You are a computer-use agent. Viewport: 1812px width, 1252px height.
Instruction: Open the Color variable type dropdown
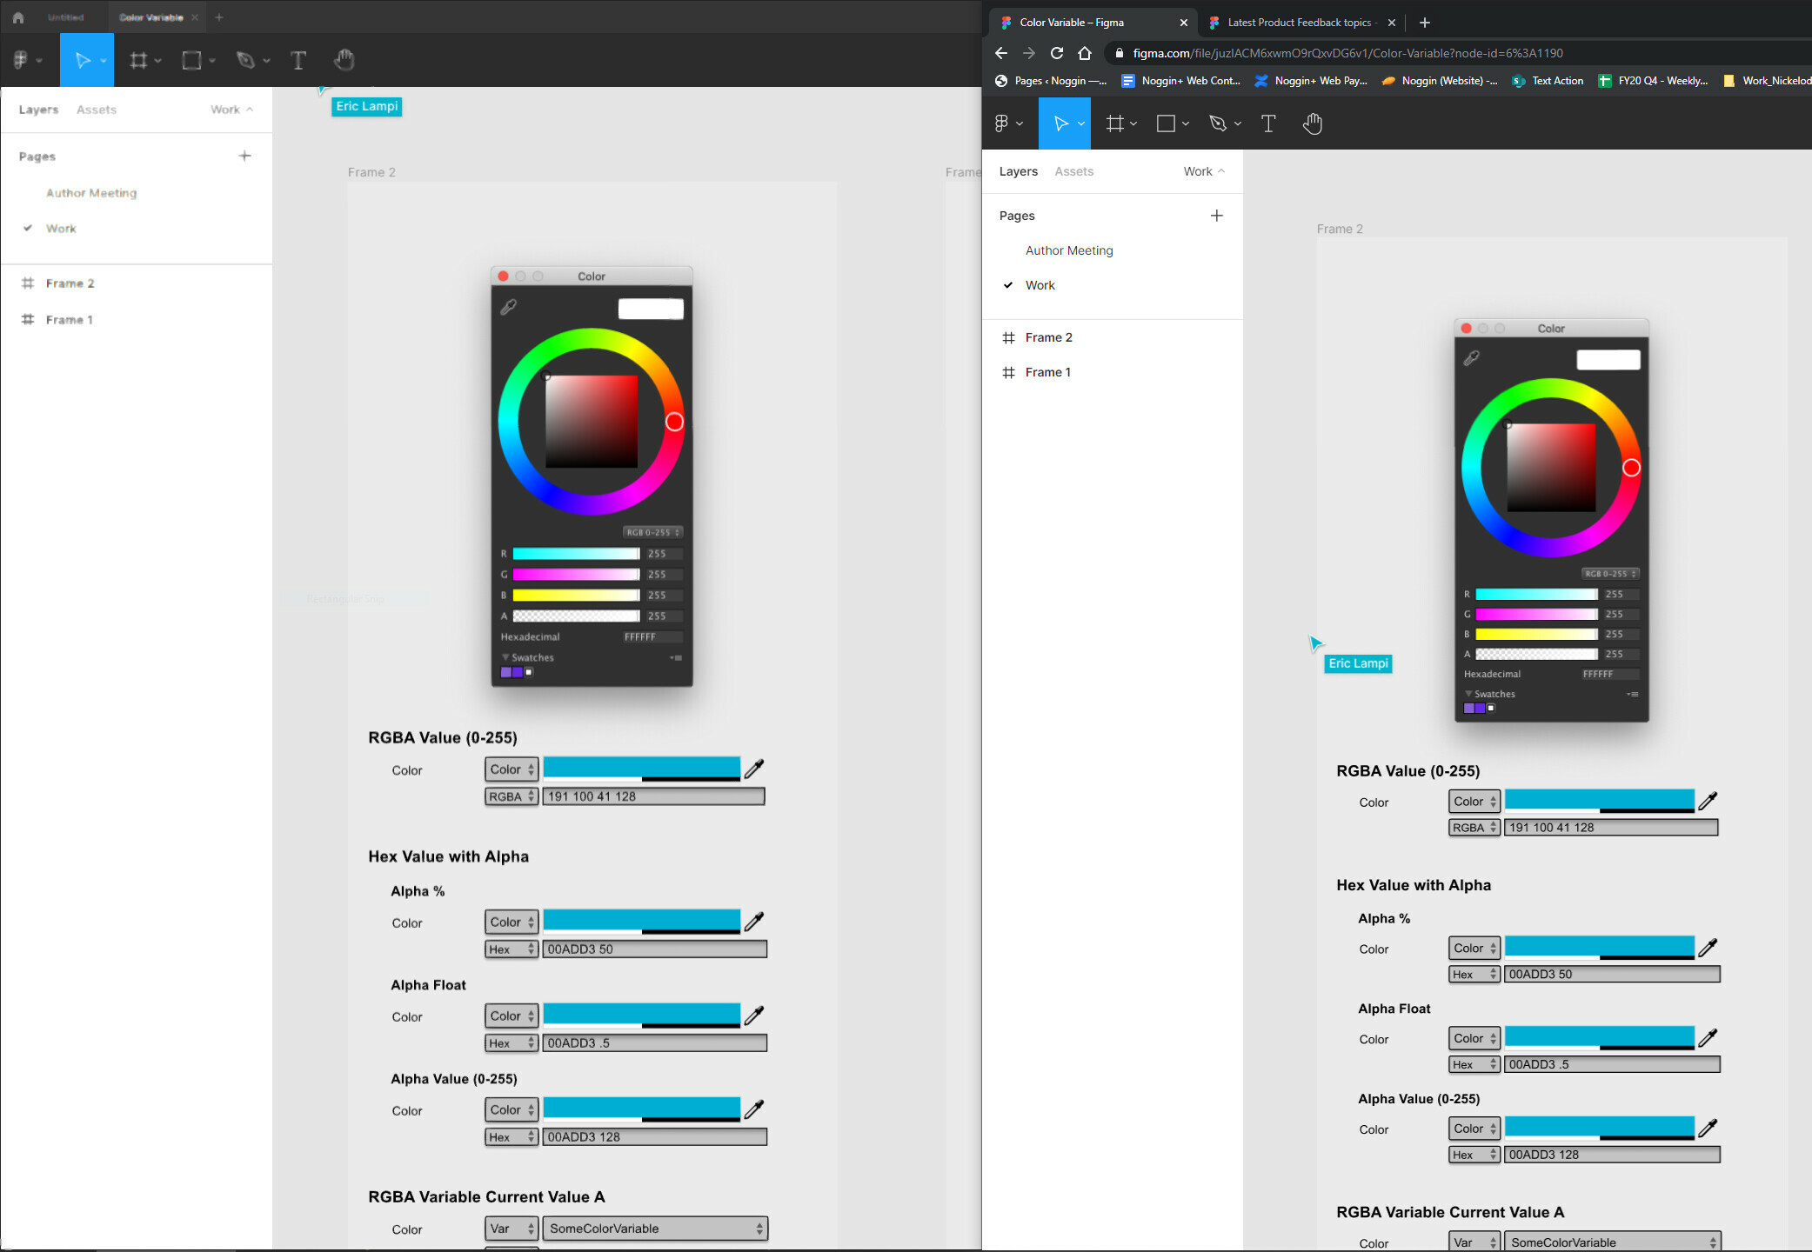pos(510,769)
